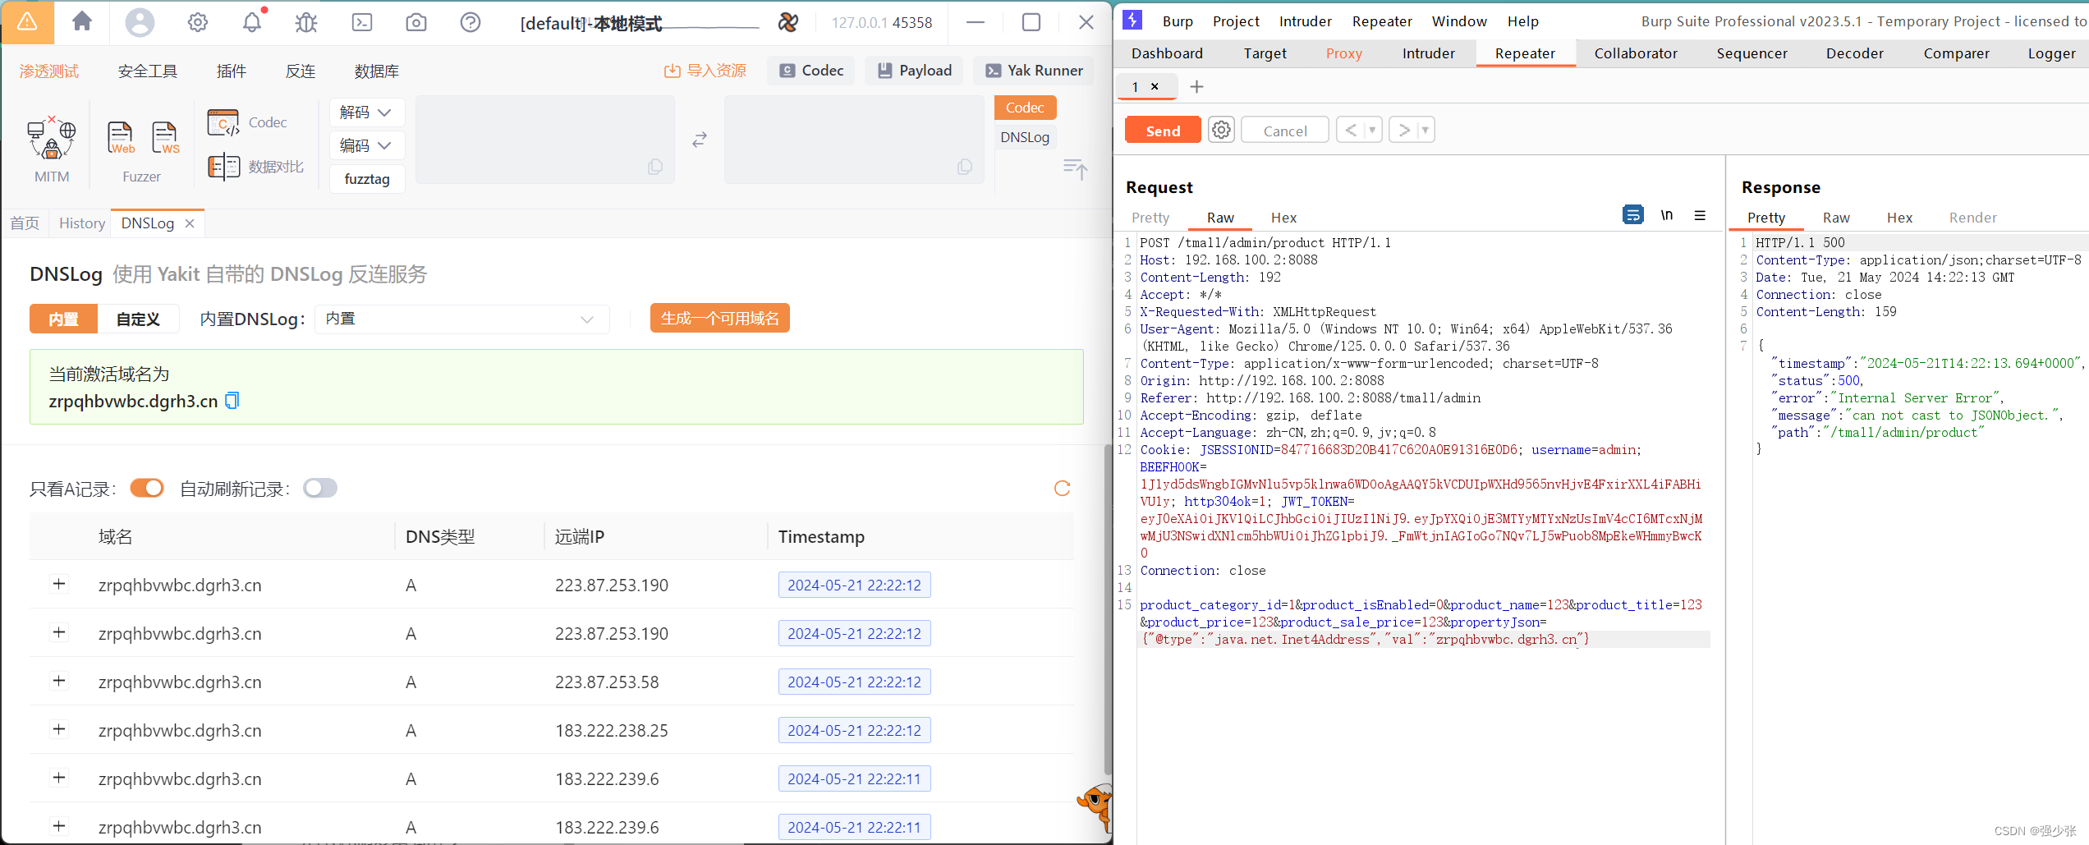Click Cancel in Burp Repeater
Image resolution: width=2089 pixels, height=845 pixels.
1285,131
